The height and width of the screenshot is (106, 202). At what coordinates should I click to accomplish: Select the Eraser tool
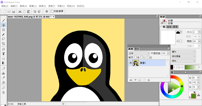4,68
